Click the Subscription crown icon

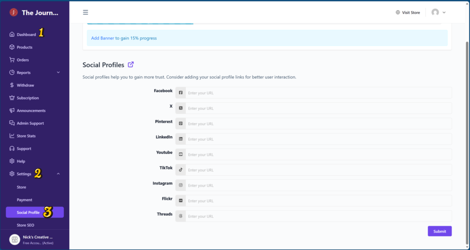12,98
